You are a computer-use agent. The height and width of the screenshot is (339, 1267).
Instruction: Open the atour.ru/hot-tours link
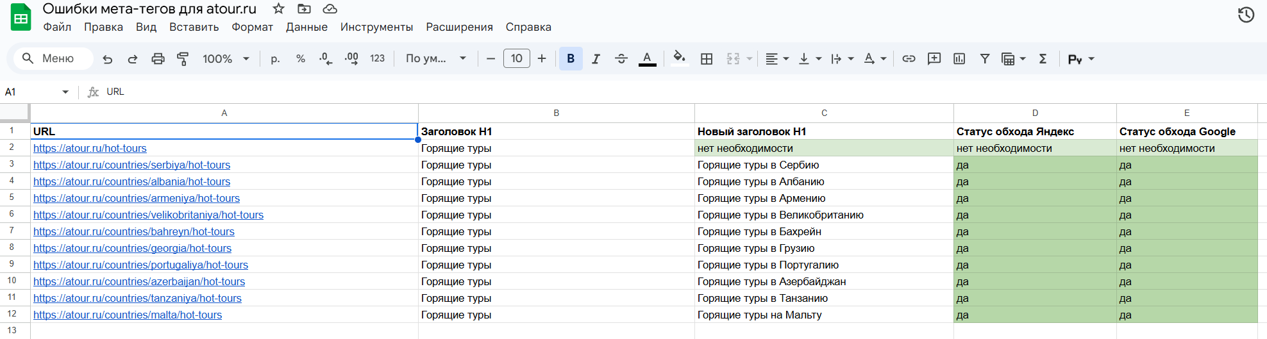coord(90,148)
